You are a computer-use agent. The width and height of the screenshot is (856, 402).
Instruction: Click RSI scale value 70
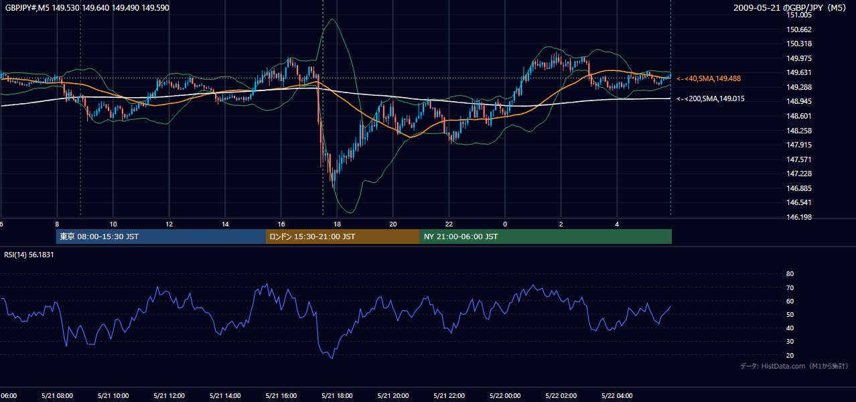click(790, 287)
